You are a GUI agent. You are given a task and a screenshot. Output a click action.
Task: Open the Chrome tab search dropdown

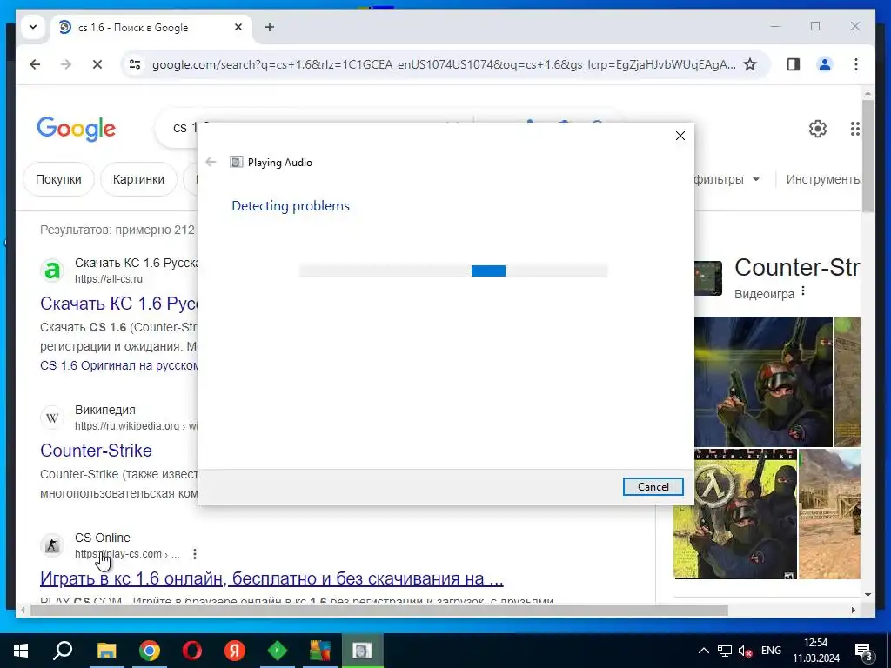click(x=33, y=27)
